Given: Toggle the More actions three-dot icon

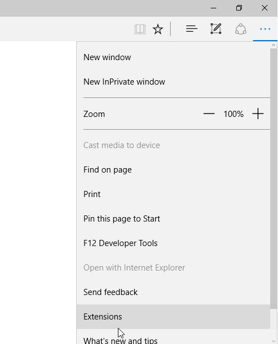Looking at the screenshot, I should point(265,29).
